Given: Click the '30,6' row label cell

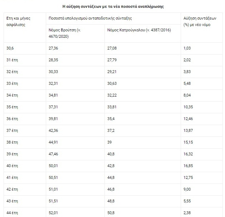Looking at the screenshot, I should (x=10, y=48).
